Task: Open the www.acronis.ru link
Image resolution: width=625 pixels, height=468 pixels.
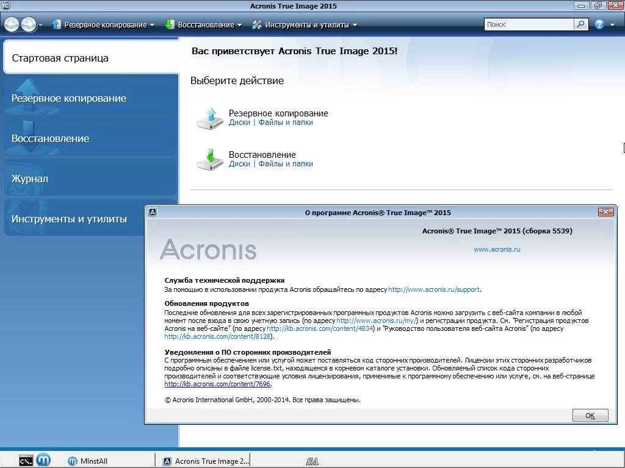Action: point(497,249)
